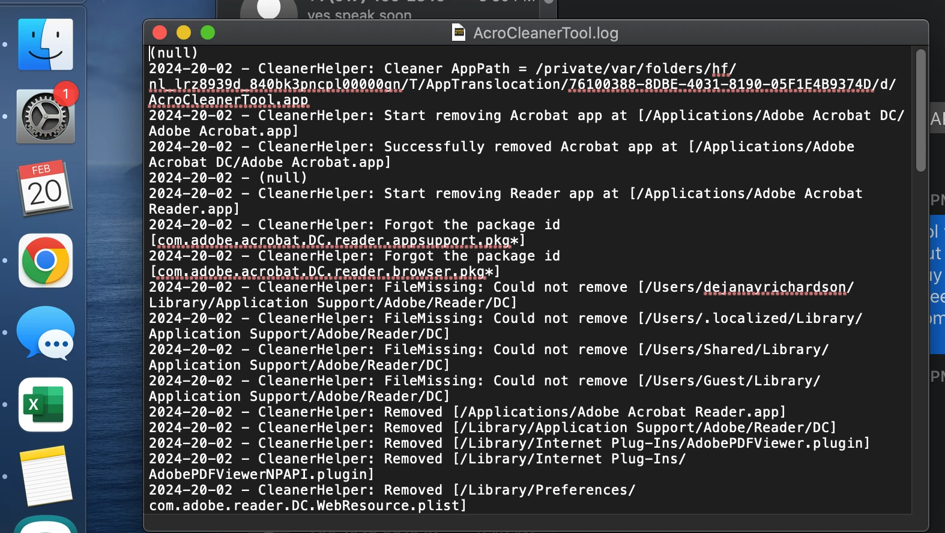Image resolution: width=945 pixels, height=533 pixels.
Task: Click "com.adobe.acrobat.DC.reader.appsupport.pkg" package id text
Action: tap(334, 240)
